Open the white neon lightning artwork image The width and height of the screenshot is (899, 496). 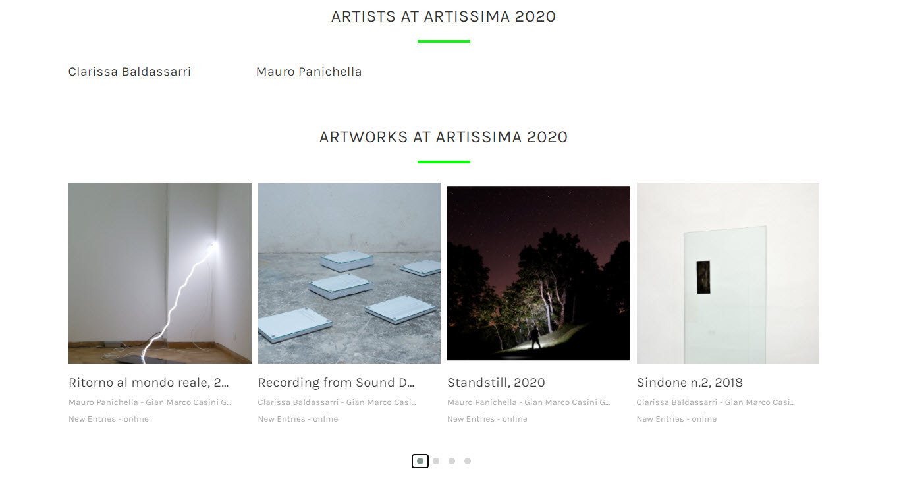[160, 273]
